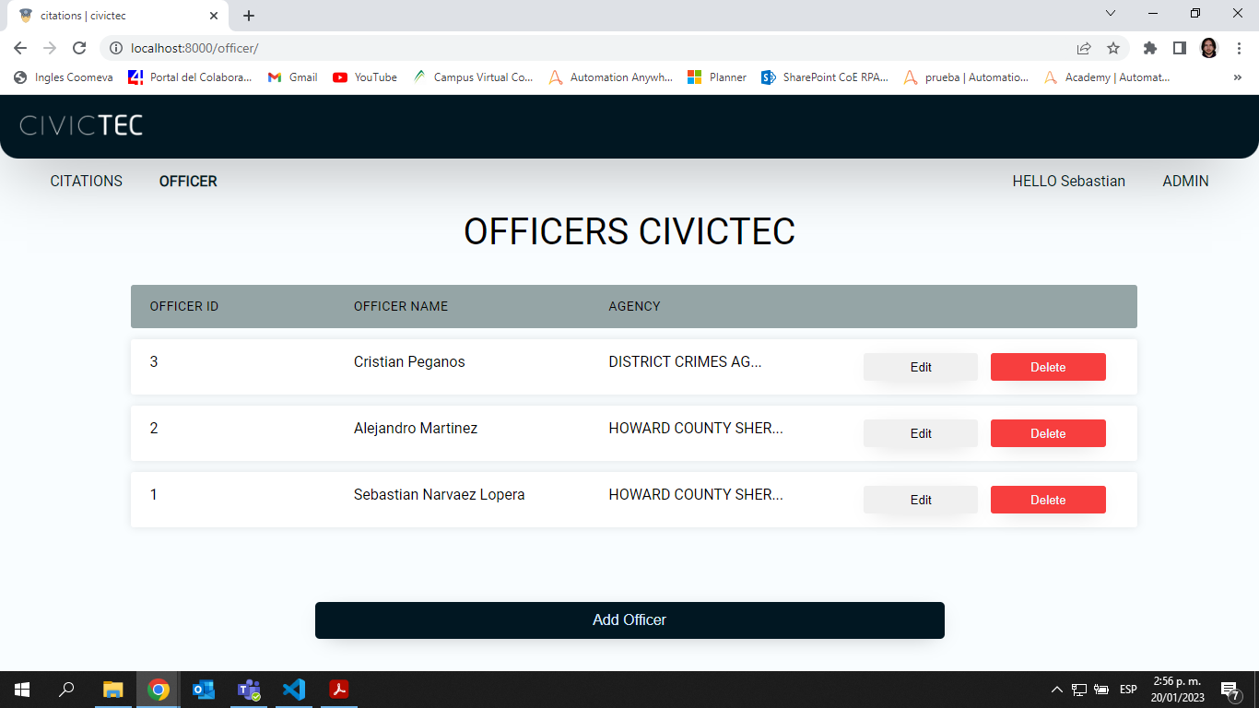Click the name Alejandro Martinez
Image resolution: width=1259 pixels, height=708 pixels.
[416, 428]
